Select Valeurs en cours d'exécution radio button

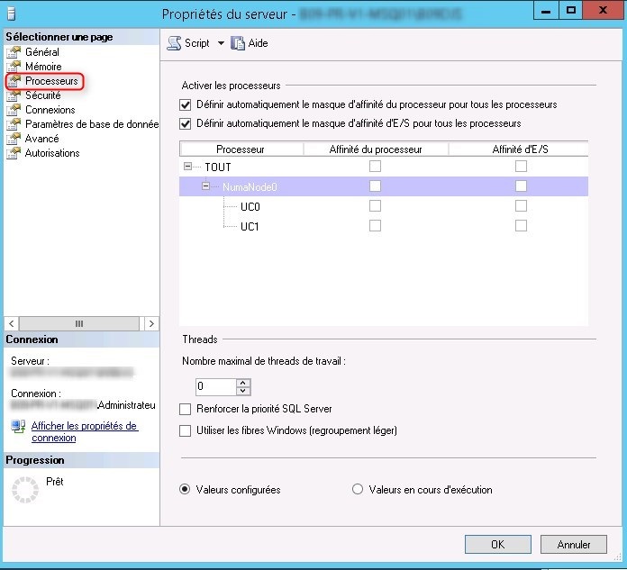coord(358,490)
